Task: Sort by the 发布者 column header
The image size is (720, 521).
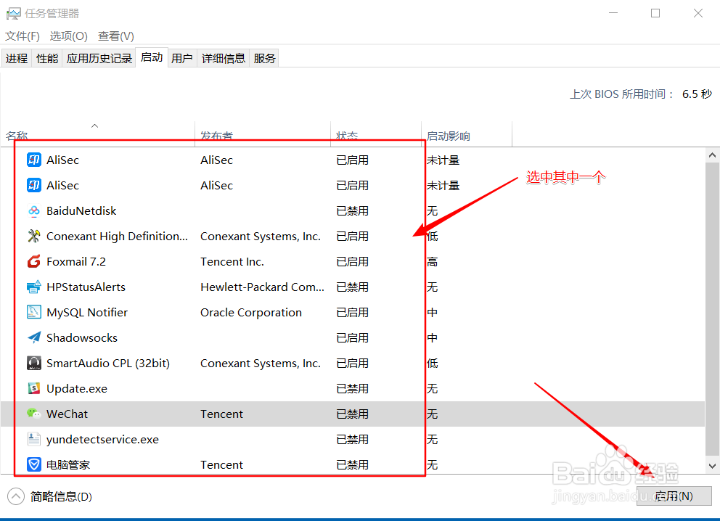Action: coord(263,134)
